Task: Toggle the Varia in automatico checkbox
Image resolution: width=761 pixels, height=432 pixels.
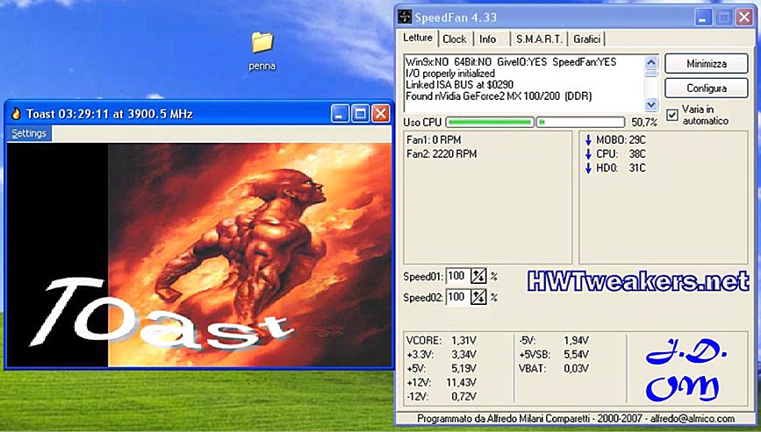Action: click(672, 115)
